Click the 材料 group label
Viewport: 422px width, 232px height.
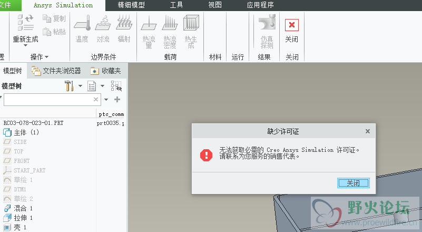[215, 57]
